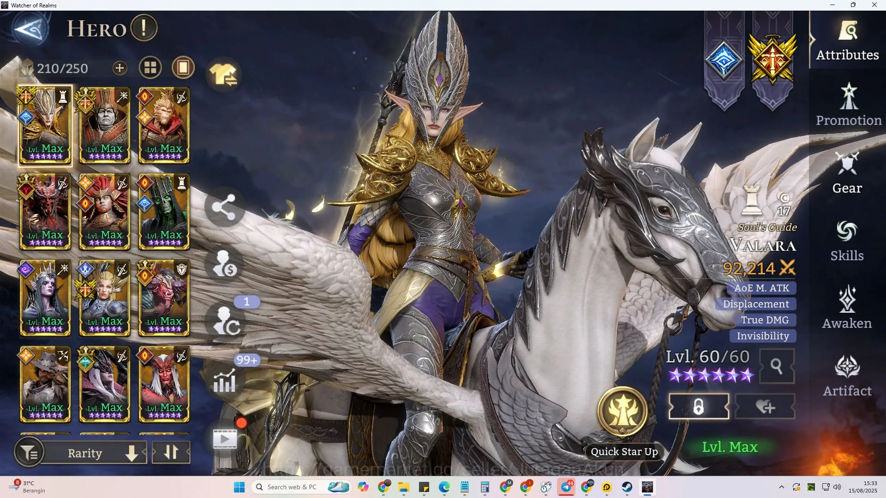Expand hero capacity with the plus button
Screen dimensions: 886x498
tap(120, 68)
